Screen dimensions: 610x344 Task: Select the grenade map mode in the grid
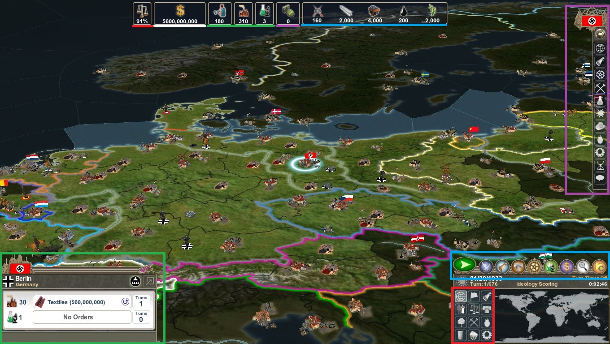click(x=486, y=322)
